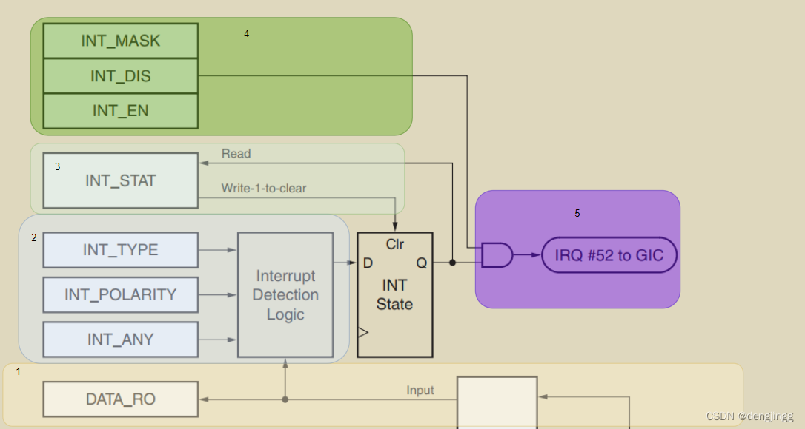Viewport: 805px width, 429px height.
Task: Select the INT_EN register block
Action: point(120,110)
